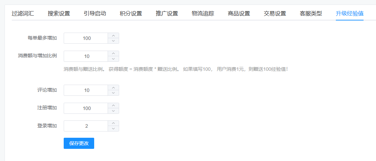Screen dimensions: 376x161
Task: Decrease the 每单最多增加 value with down arrow
Action: pyautogui.click(x=114, y=41)
